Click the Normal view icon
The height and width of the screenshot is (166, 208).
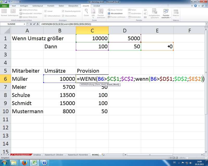click(4, 11)
